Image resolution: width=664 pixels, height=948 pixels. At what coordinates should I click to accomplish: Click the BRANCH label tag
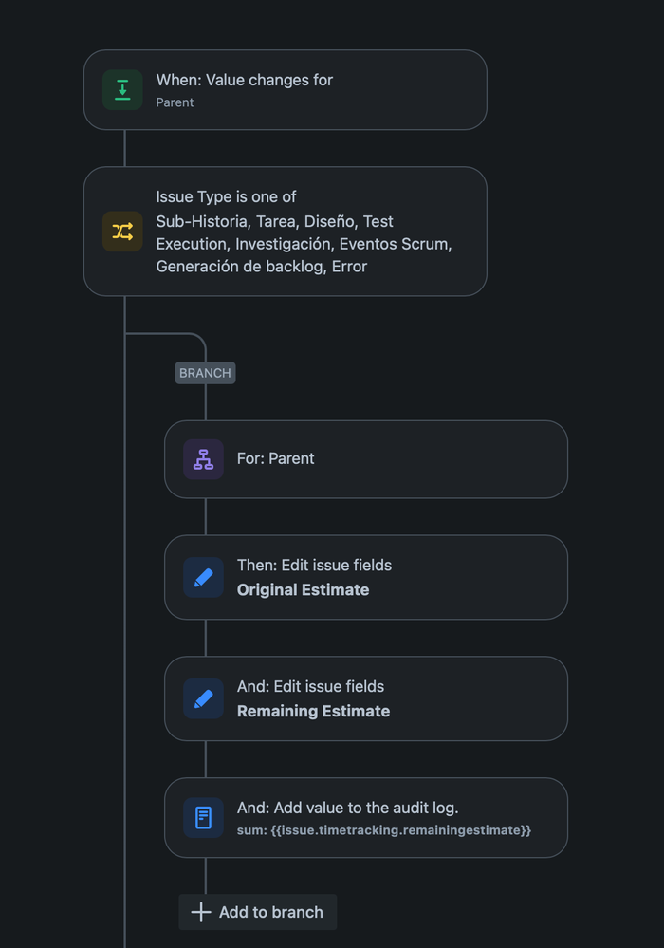205,373
